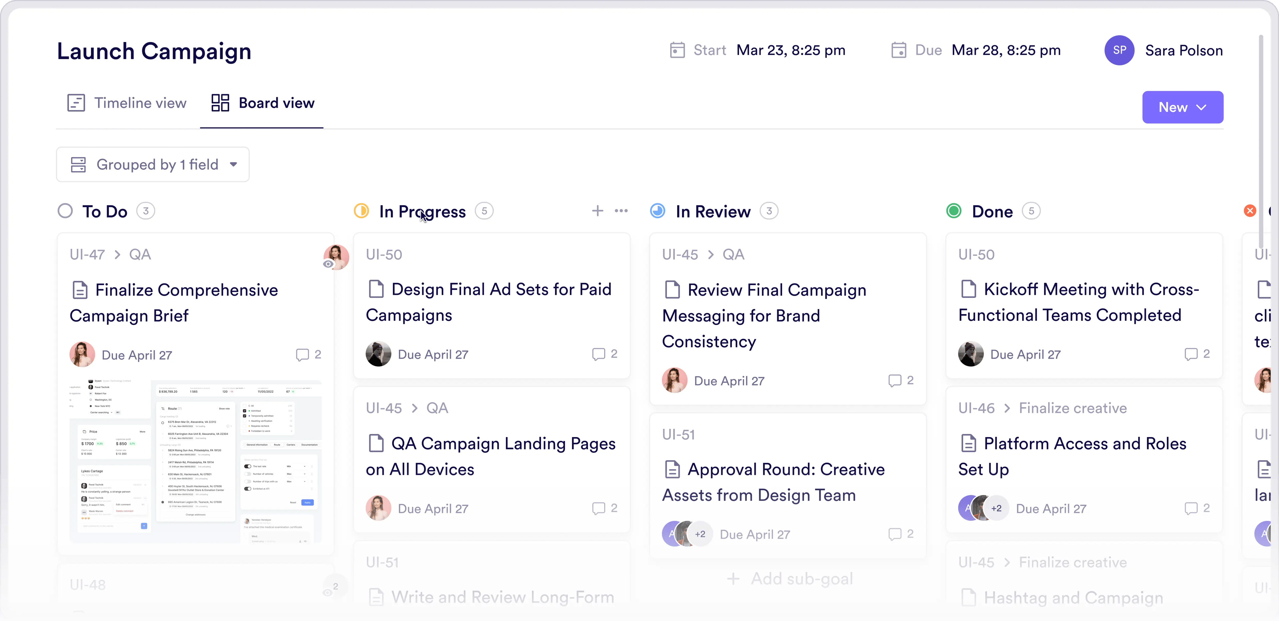This screenshot has height=621, width=1279.
Task: Toggle the To Do status circle
Action: pos(65,211)
